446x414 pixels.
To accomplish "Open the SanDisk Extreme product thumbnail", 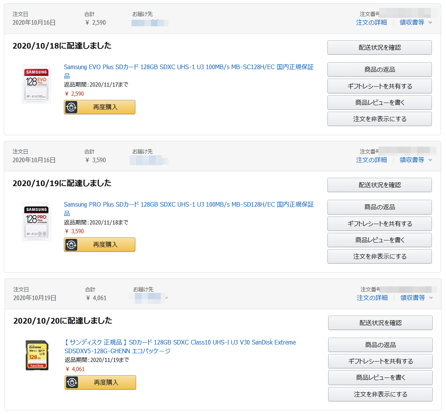I will [37, 355].
